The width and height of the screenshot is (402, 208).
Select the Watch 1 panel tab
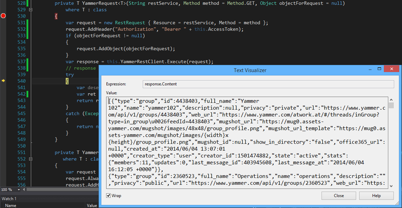9,199
